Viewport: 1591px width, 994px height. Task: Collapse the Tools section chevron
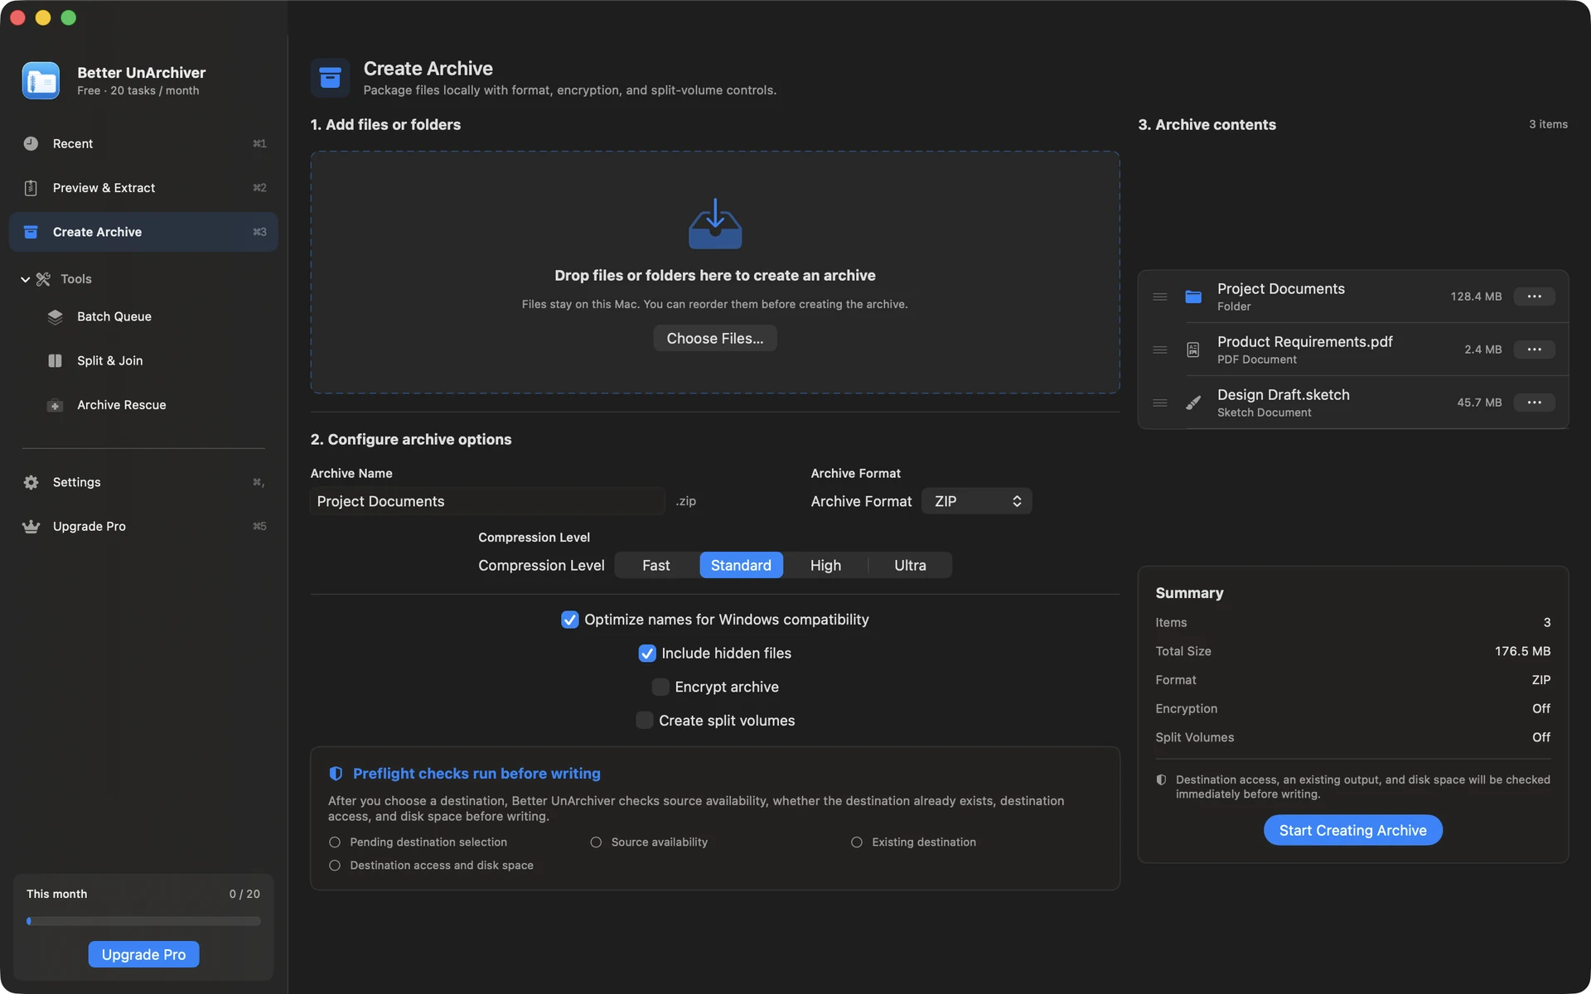click(25, 280)
